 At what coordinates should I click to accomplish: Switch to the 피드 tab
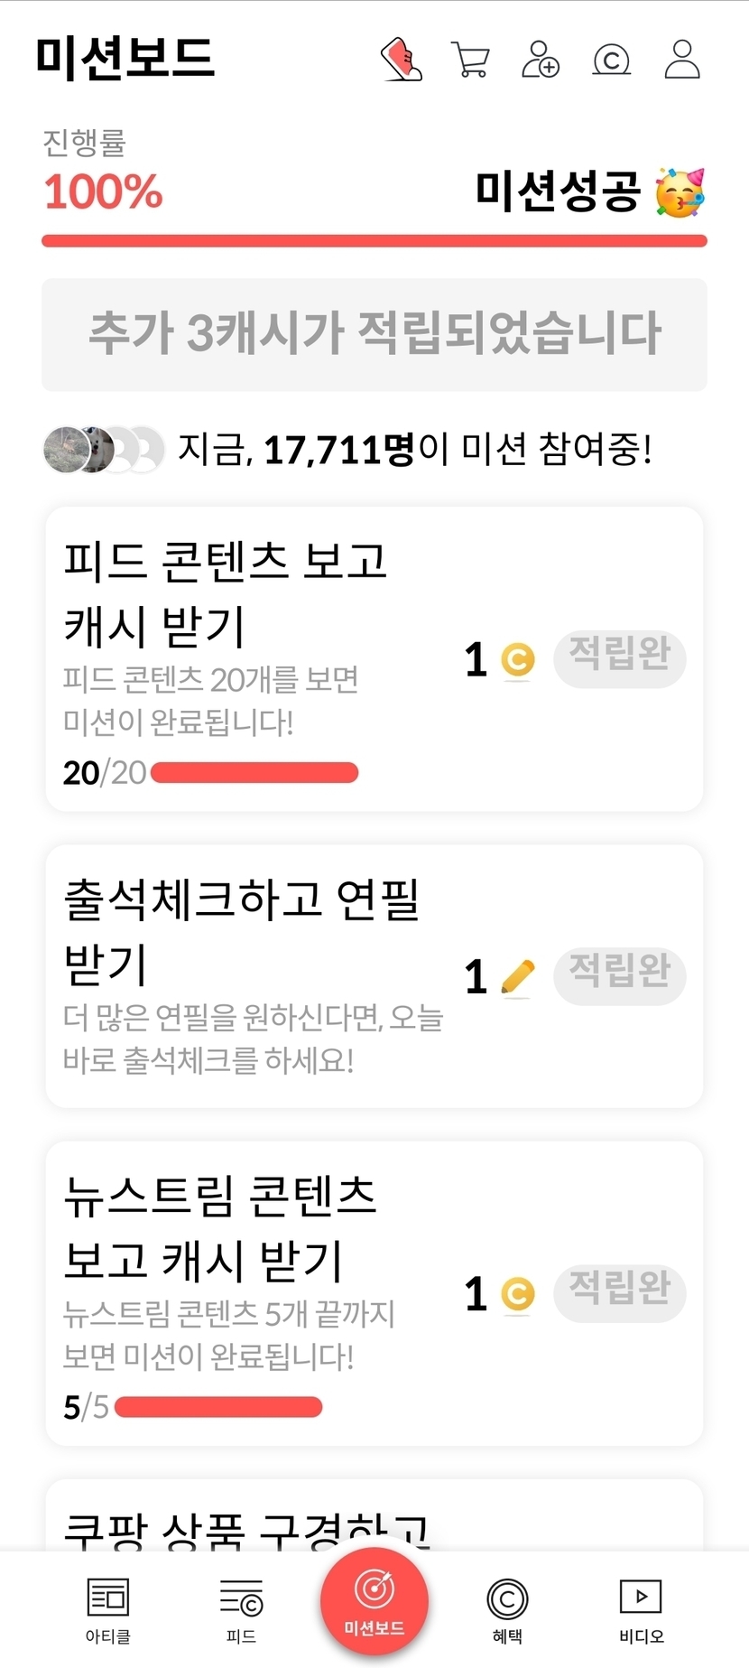(x=241, y=1609)
